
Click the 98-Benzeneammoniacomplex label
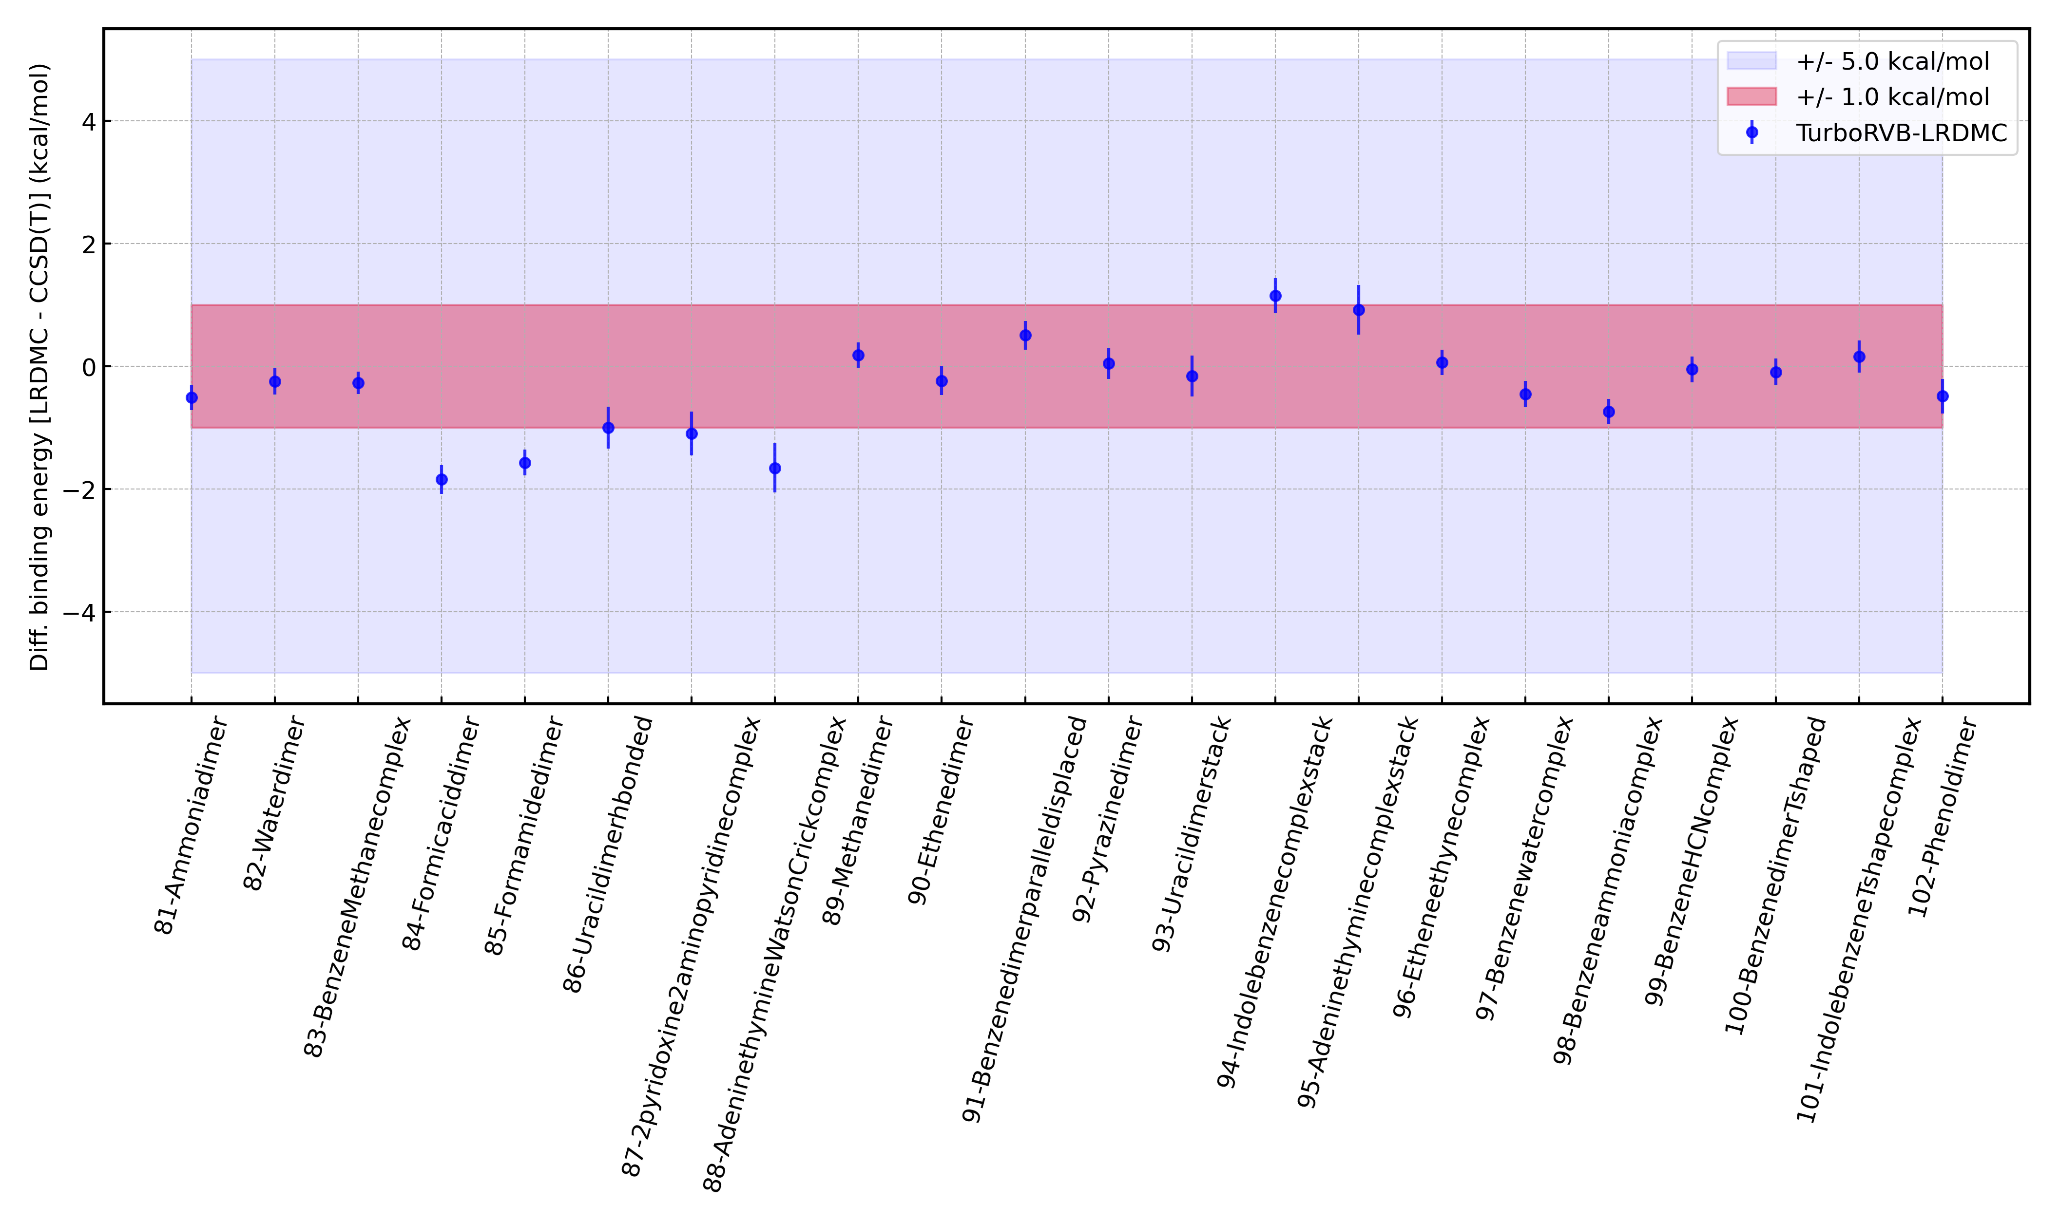tap(1608, 891)
